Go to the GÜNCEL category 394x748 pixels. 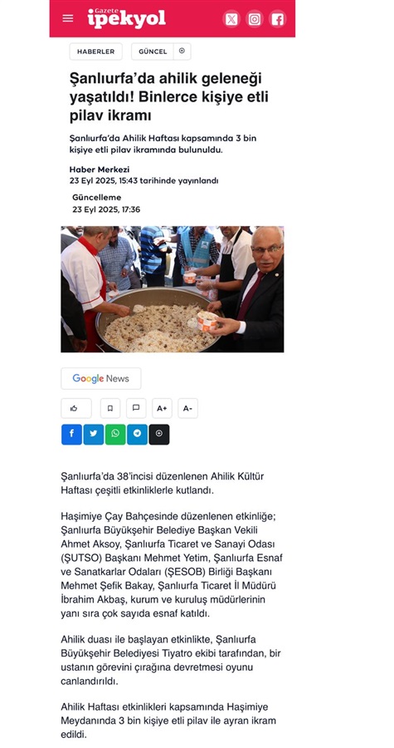153,52
